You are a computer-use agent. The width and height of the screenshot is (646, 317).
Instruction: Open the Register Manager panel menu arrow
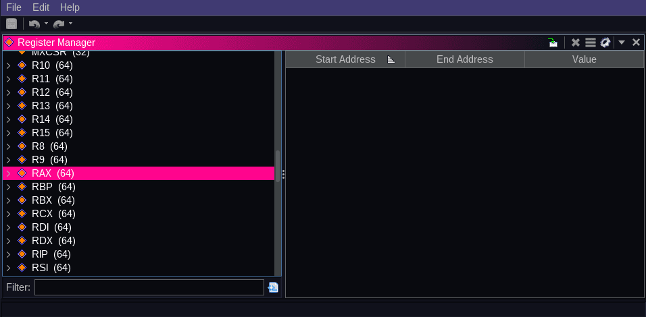click(622, 42)
